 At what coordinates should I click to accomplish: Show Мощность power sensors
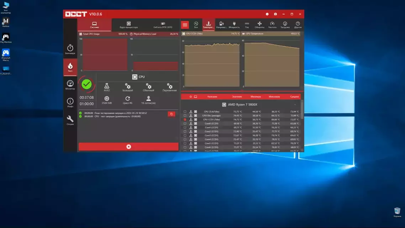click(234, 25)
